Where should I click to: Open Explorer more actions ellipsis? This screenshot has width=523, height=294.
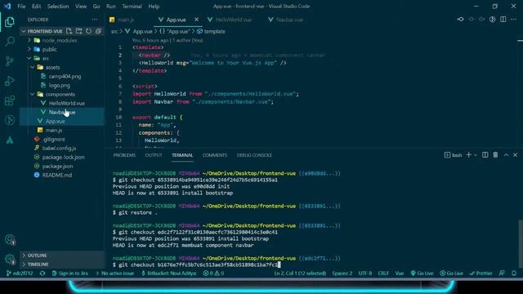click(x=95, y=20)
